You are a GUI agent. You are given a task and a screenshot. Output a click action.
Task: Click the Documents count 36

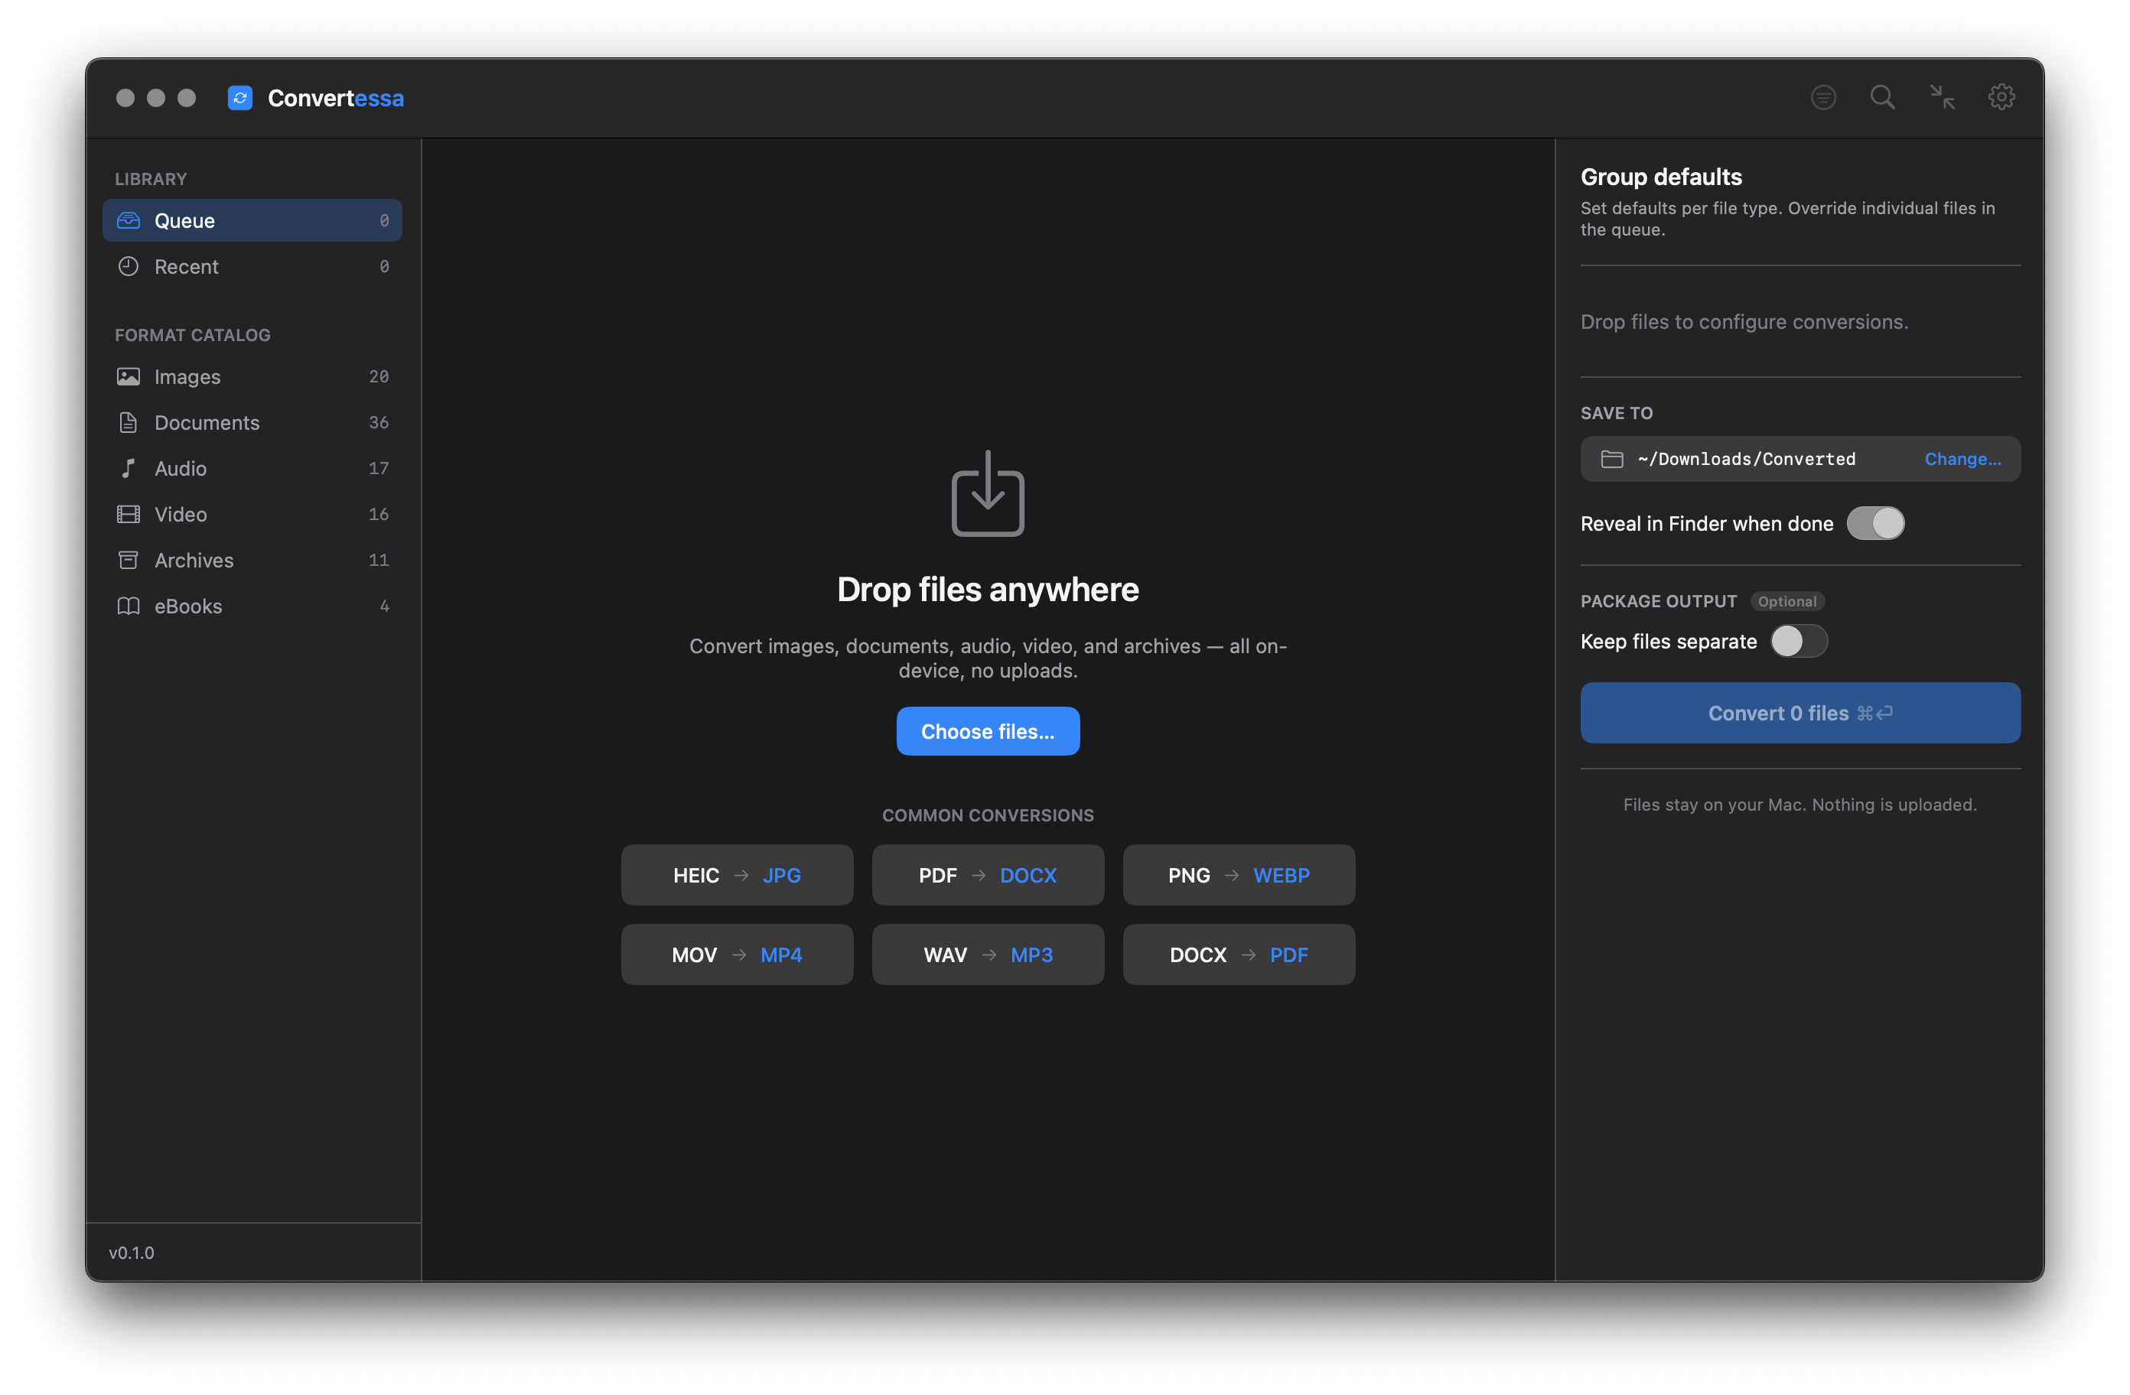point(379,422)
